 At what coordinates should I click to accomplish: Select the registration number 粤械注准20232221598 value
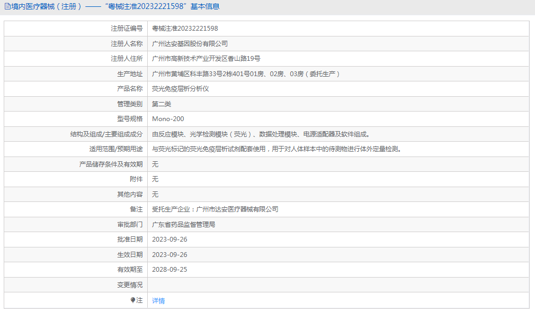point(185,29)
